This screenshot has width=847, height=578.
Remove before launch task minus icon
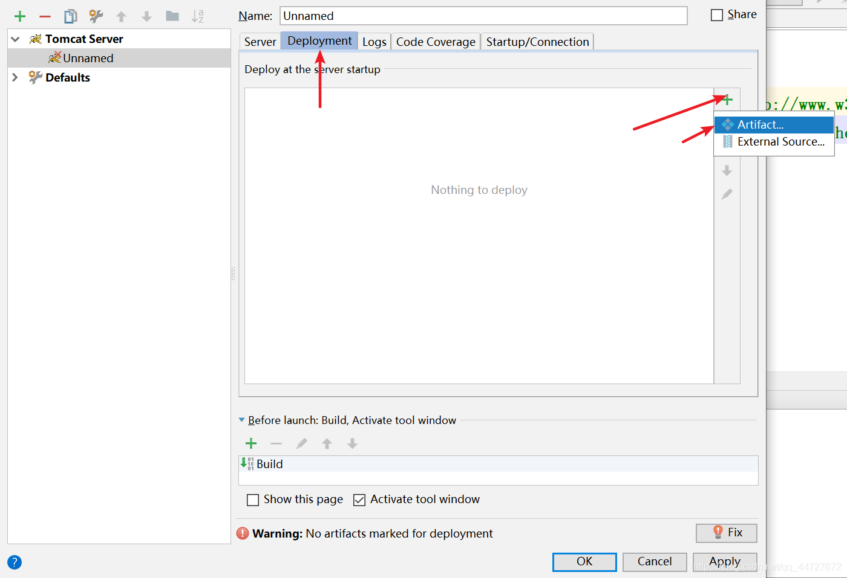tap(276, 444)
